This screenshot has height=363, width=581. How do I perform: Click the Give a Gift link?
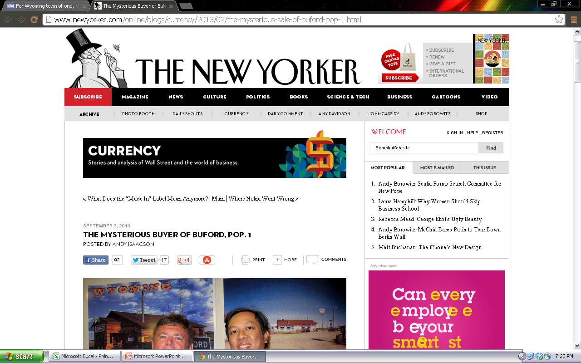tap(443, 64)
